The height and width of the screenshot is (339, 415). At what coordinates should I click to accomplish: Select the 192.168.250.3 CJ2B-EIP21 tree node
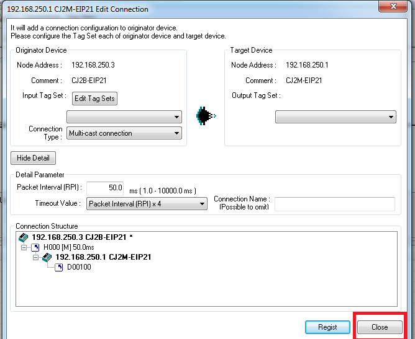(x=82, y=237)
